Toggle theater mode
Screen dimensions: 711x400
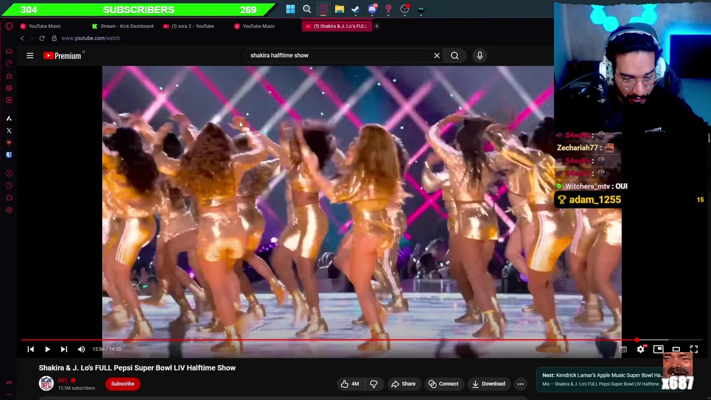coord(676,349)
